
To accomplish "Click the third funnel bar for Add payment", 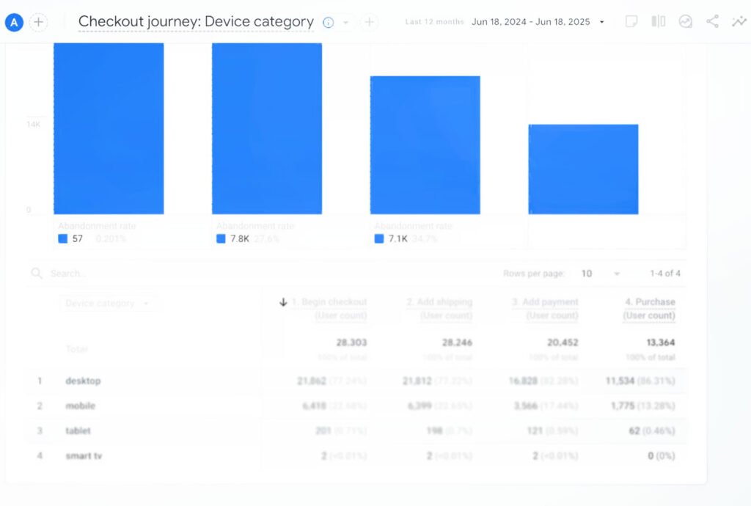I will point(425,145).
